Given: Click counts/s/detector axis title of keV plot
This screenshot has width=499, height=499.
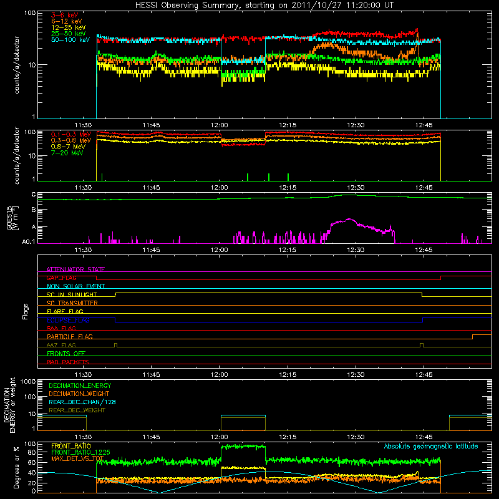Looking at the screenshot, I should [17, 65].
